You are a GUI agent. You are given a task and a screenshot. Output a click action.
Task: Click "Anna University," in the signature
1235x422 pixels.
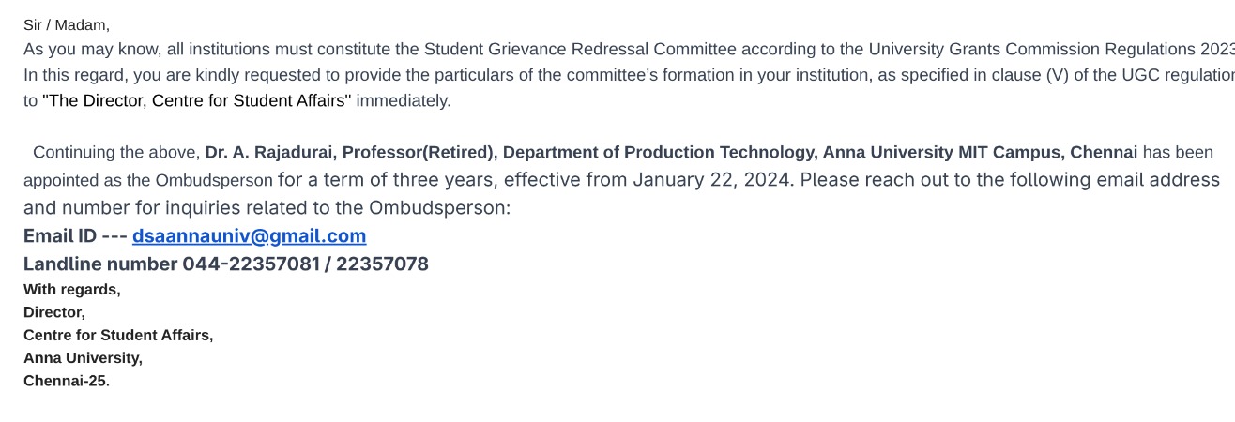83,358
